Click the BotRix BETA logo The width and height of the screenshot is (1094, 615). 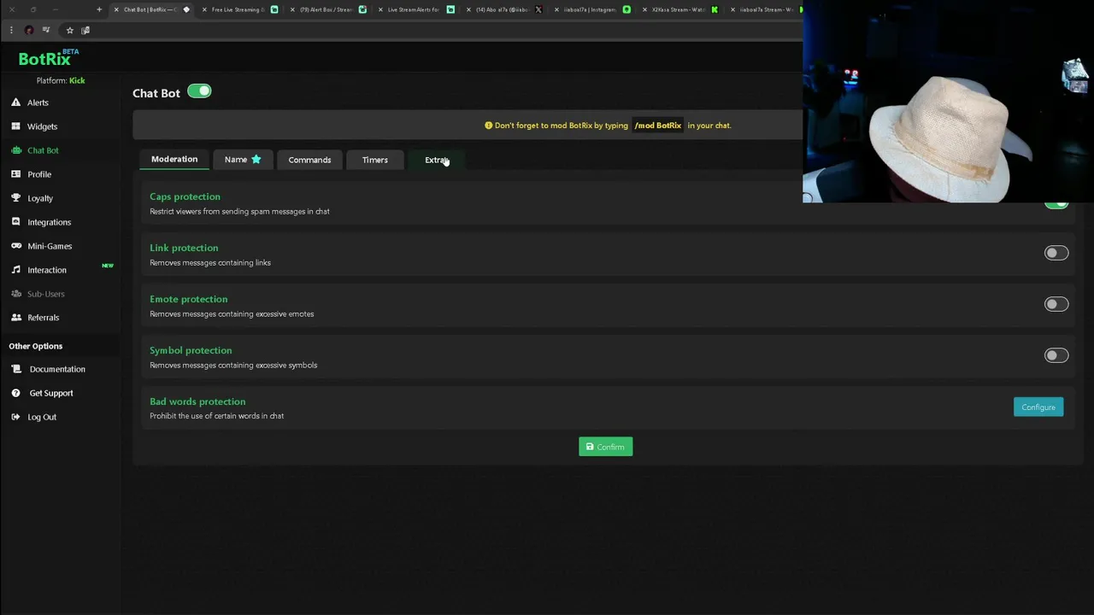49,58
